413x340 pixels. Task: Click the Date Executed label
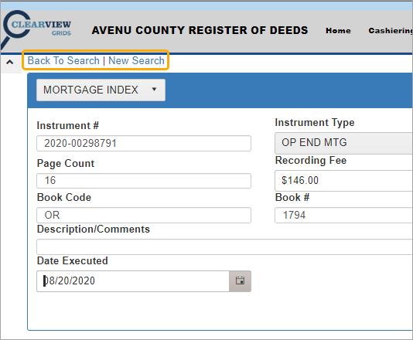(73, 260)
